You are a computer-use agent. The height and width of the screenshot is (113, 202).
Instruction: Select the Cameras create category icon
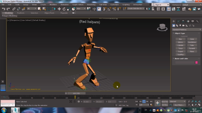tap(183, 25)
